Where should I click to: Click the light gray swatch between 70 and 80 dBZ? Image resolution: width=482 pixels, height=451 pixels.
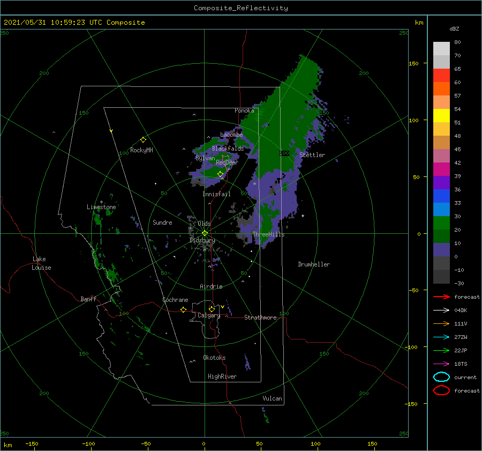tap(441, 49)
